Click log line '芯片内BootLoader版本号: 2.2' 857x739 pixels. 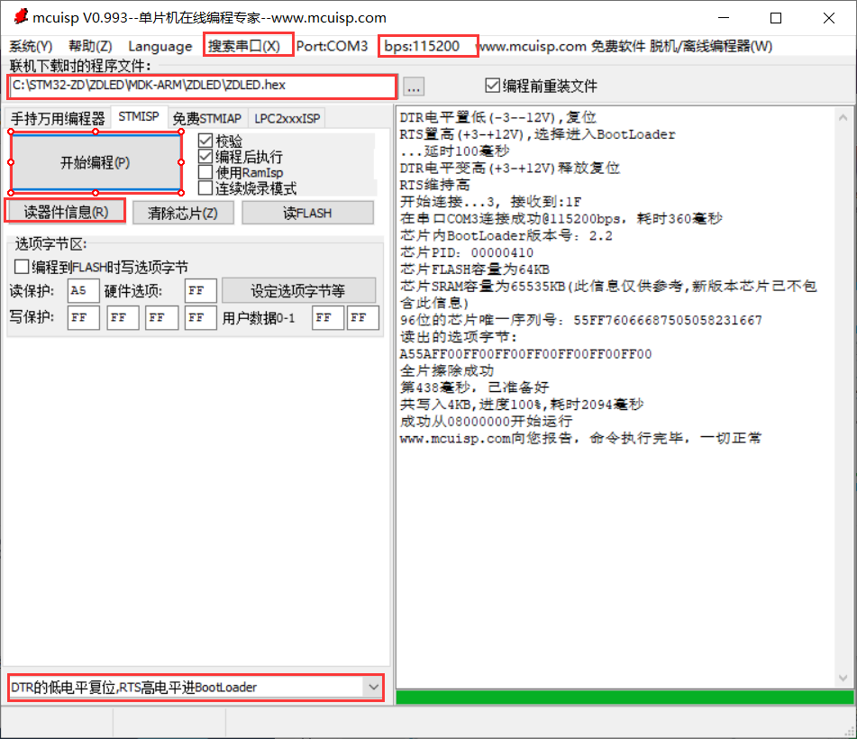point(506,235)
